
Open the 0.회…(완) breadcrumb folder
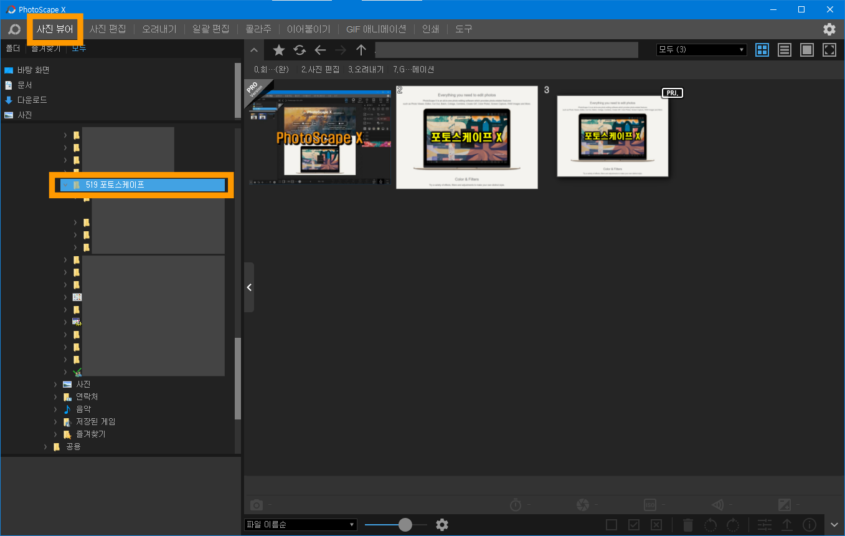click(271, 70)
